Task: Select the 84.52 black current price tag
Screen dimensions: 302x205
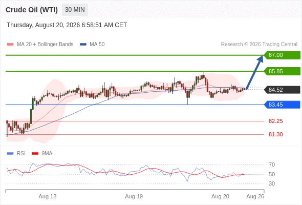Action: click(282, 90)
